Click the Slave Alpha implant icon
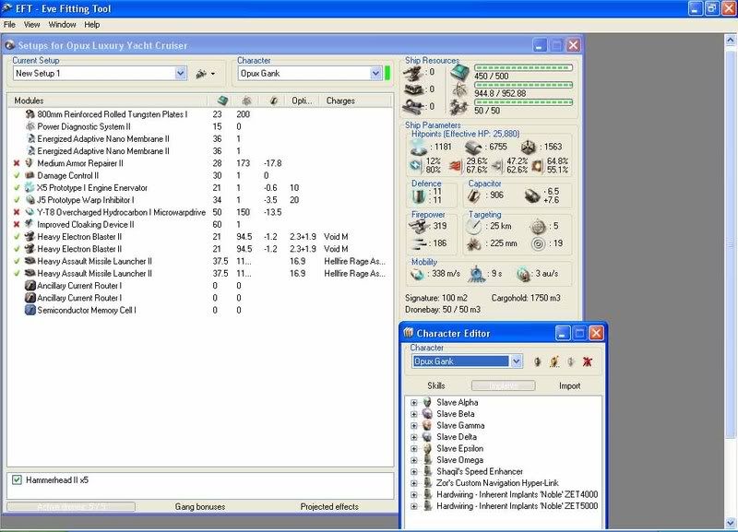The height and width of the screenshot is (532, 738). 427,403
